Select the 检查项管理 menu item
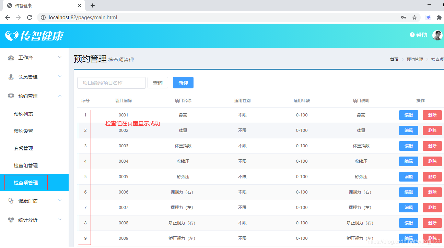The height and width of the screenshot is (248, 444). tap(34, 183)
